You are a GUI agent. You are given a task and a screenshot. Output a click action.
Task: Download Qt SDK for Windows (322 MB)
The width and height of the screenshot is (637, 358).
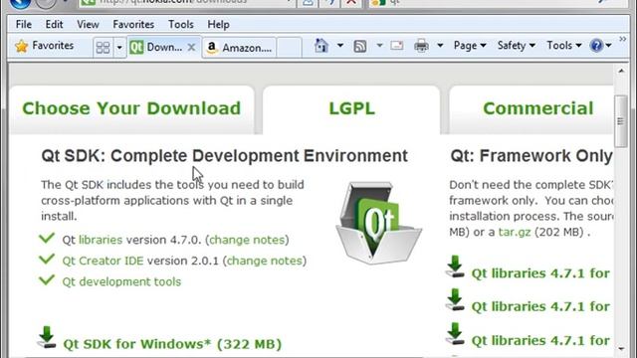pos(172,344)
